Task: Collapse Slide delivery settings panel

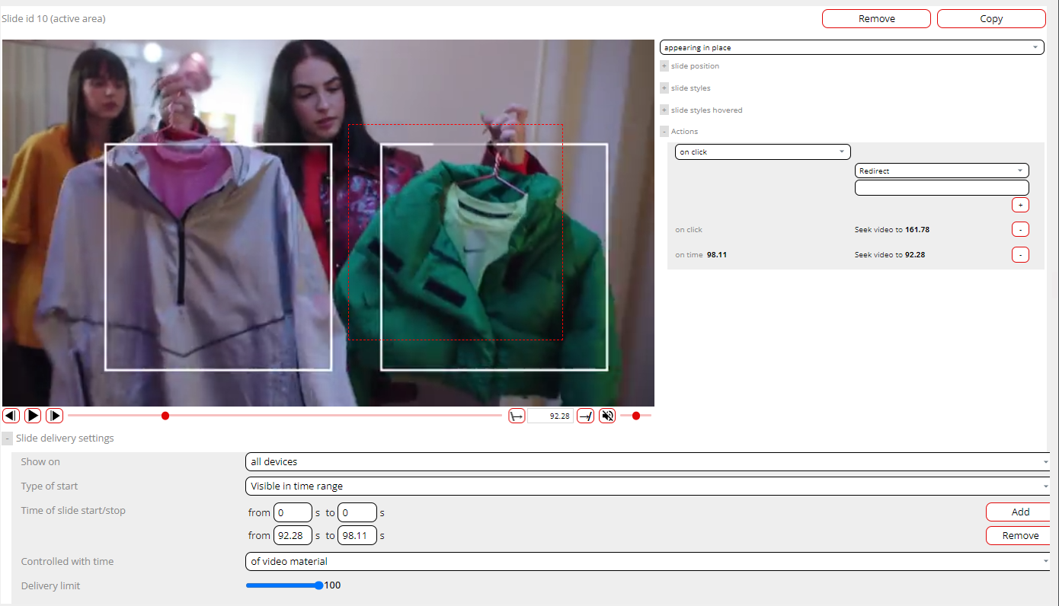Action: point(7,439)
